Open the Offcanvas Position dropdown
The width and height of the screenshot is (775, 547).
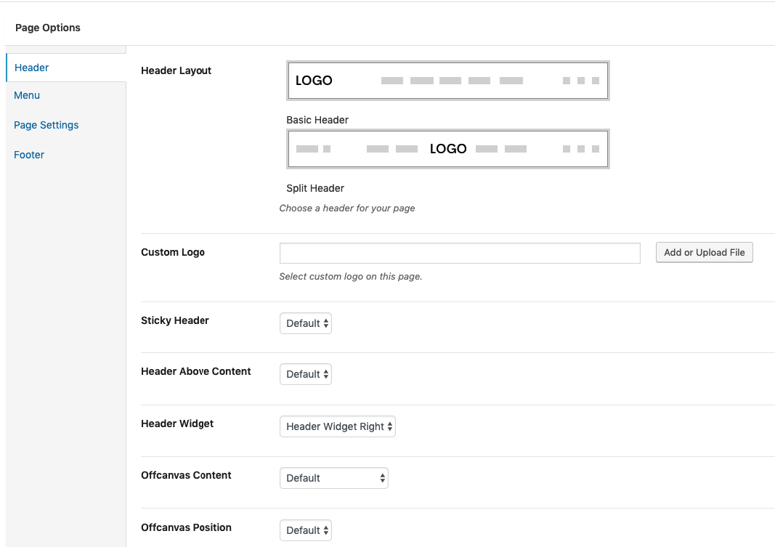coord(305,530)
